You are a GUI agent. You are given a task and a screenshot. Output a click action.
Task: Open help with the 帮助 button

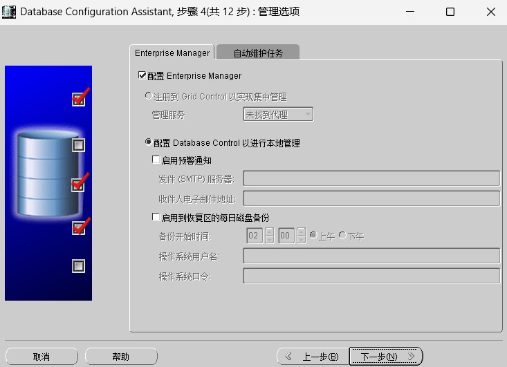[x=121, y=357]
